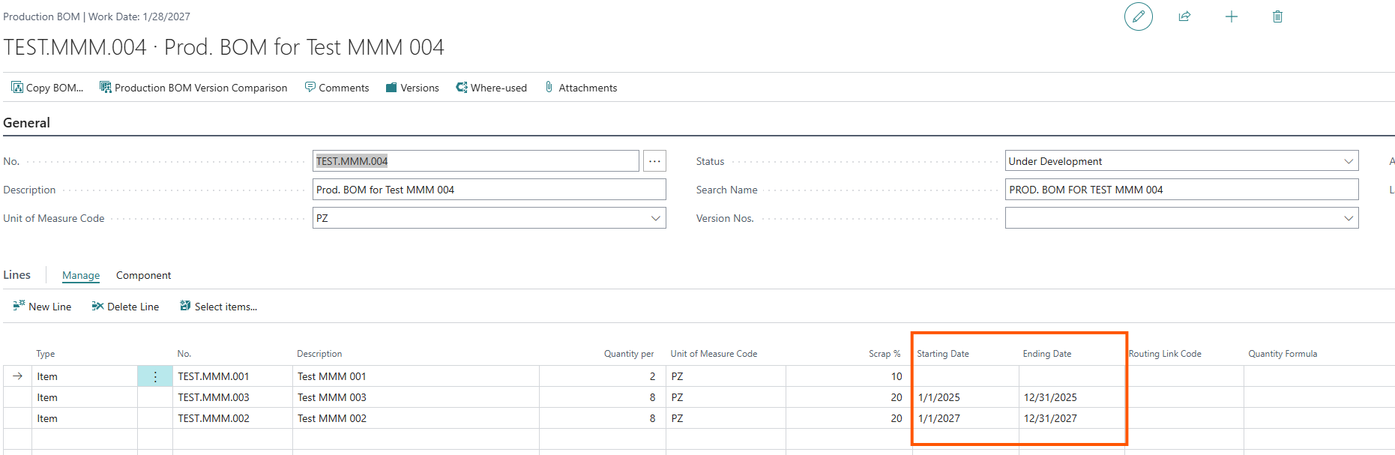The height and width of the screenshot is (455, 1395).
Task: Click the ellipsis button beside No. field
Action: pyautogui.click(x=654, y=161)
